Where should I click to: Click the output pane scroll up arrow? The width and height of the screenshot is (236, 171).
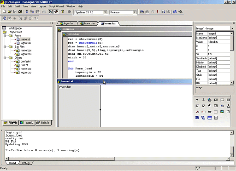coord(232,133)
